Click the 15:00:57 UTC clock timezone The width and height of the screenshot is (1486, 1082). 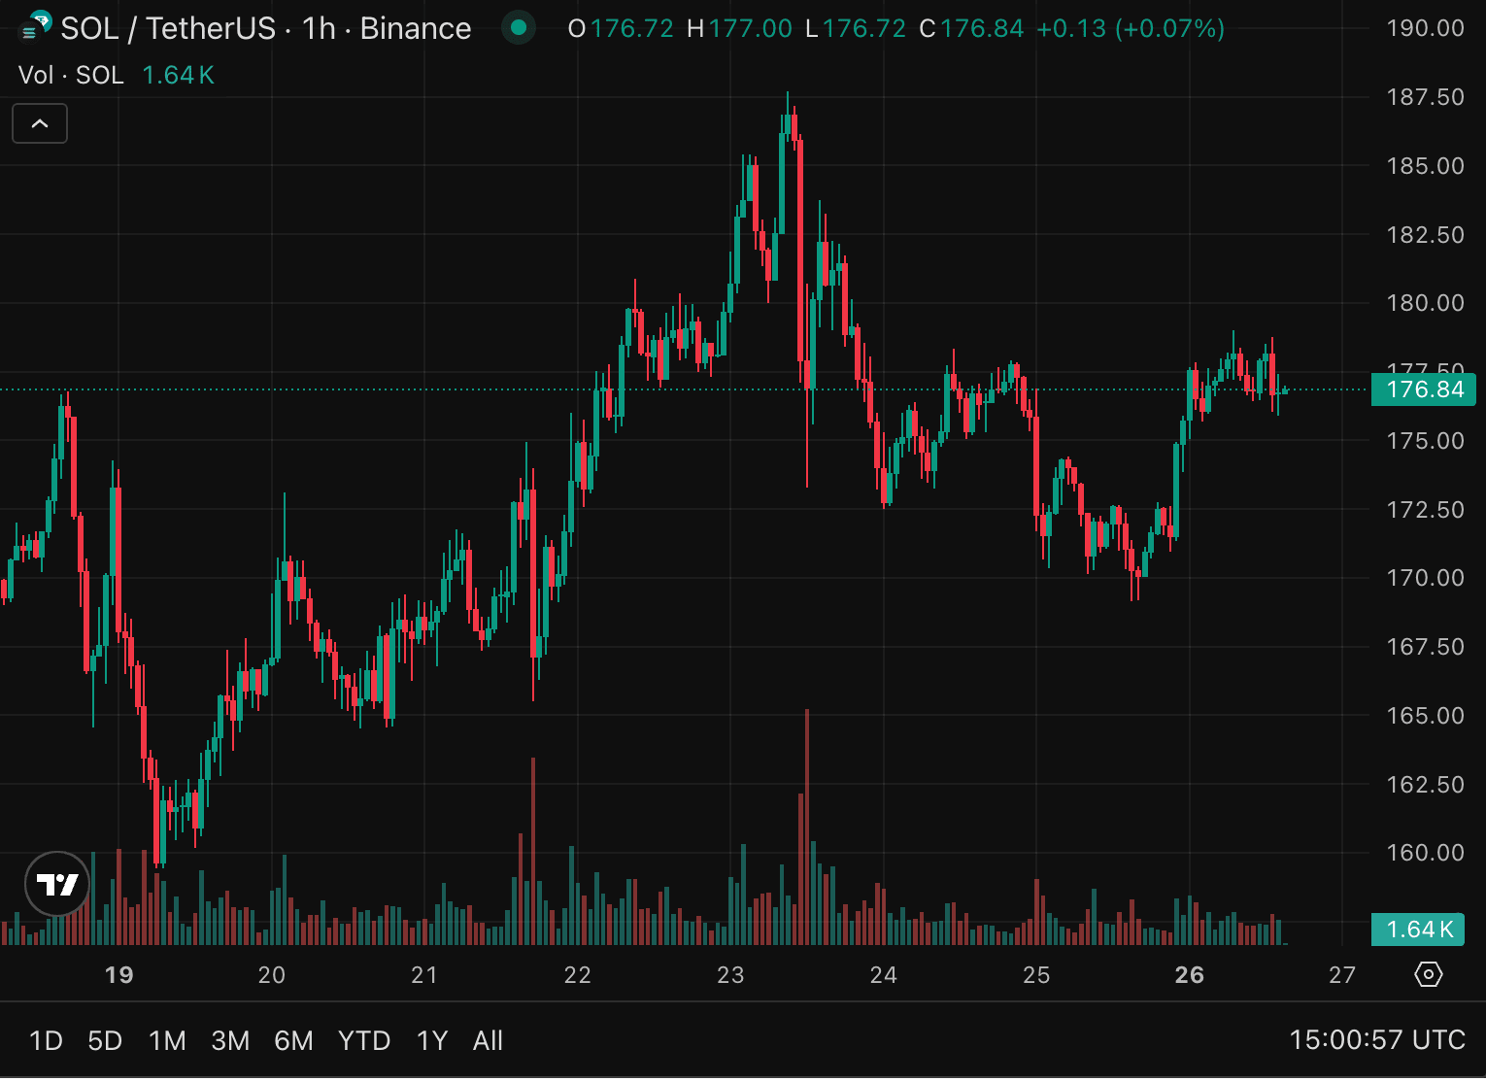1377,1040
